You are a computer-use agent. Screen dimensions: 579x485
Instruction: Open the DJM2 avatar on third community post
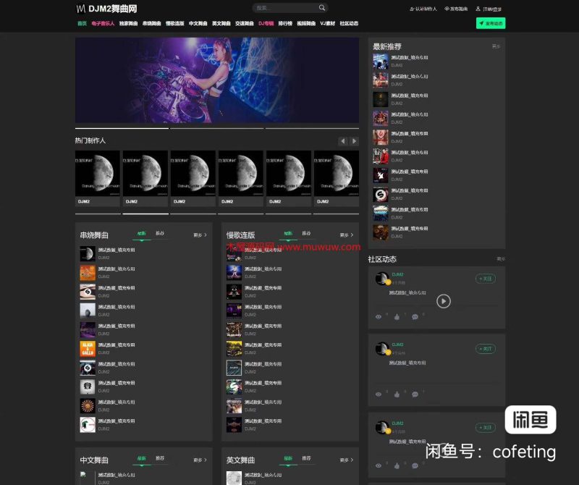pos(382,427)
